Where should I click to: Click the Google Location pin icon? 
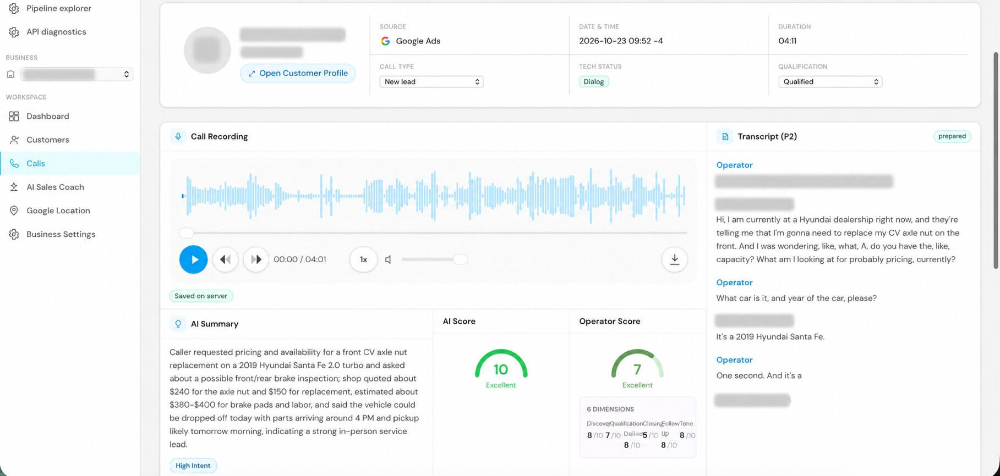click(14, 211)
